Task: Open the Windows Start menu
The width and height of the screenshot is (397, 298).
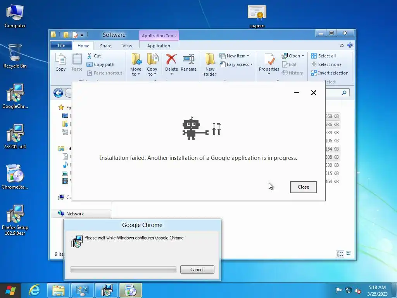Action: coord(10,290)
